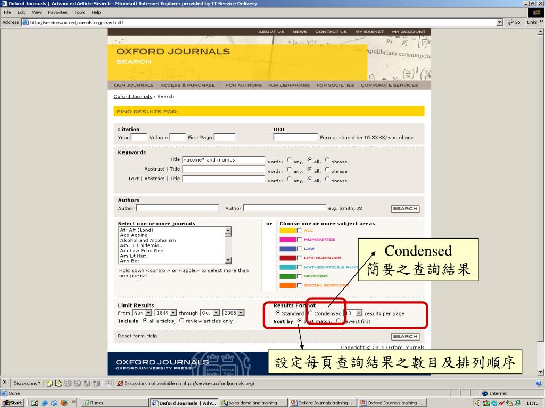This screenshot has width=545, height=408.
Task: Launch Firefox from the Quick Launch bar
Action: point(64,403)
